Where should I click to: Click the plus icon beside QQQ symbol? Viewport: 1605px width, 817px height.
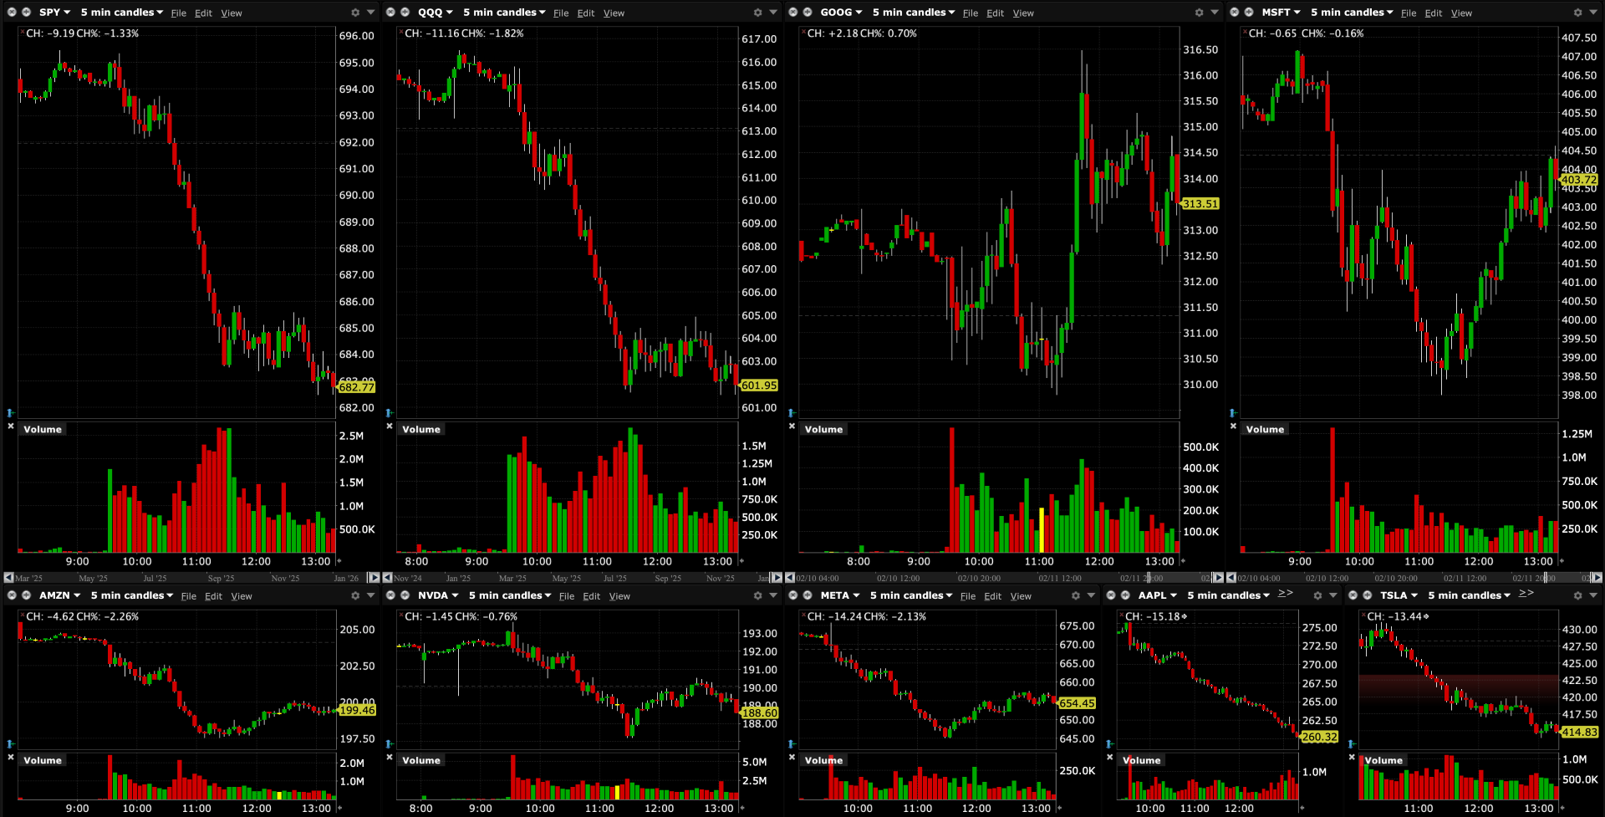405,13
